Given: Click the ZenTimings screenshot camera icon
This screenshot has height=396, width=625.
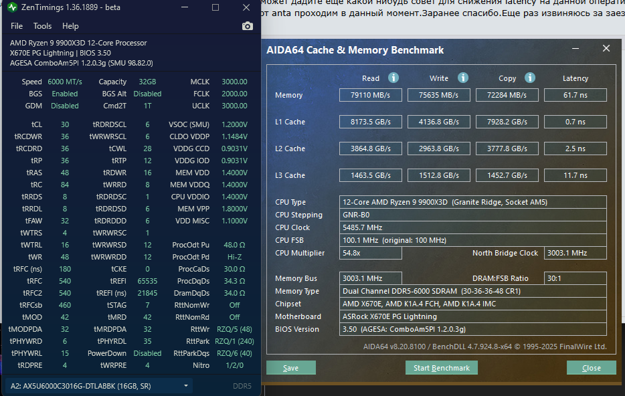Looking at the screenshot, I should coord(247,26).
